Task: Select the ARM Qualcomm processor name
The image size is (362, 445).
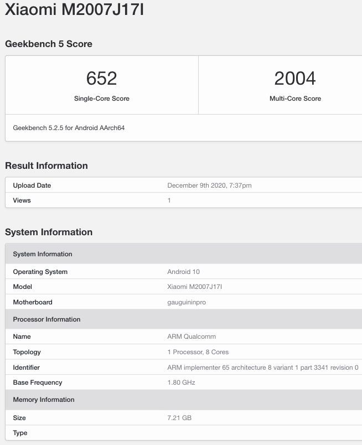Action: [192, 337]
